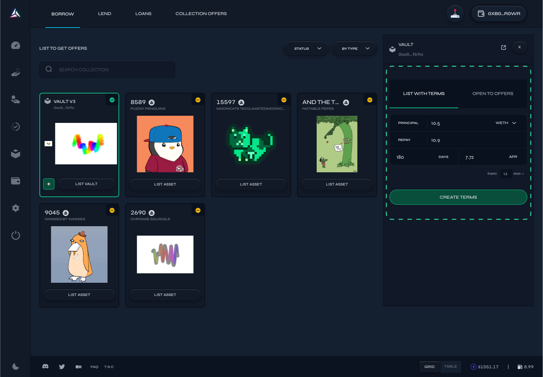Toggle the green check on Vault V3 card
This screenshot has width=543, height=377.
pyautogui.click(x=112, y=100)
